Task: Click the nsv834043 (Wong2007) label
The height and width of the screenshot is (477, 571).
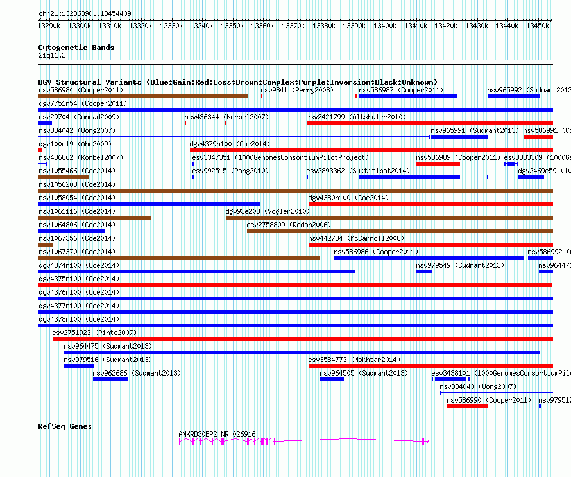Action: pyautogui.click(x=478, y=386)
